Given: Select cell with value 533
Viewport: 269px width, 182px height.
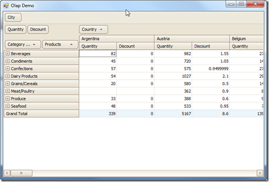Looking at the screenshot, I should pos(173,106).
